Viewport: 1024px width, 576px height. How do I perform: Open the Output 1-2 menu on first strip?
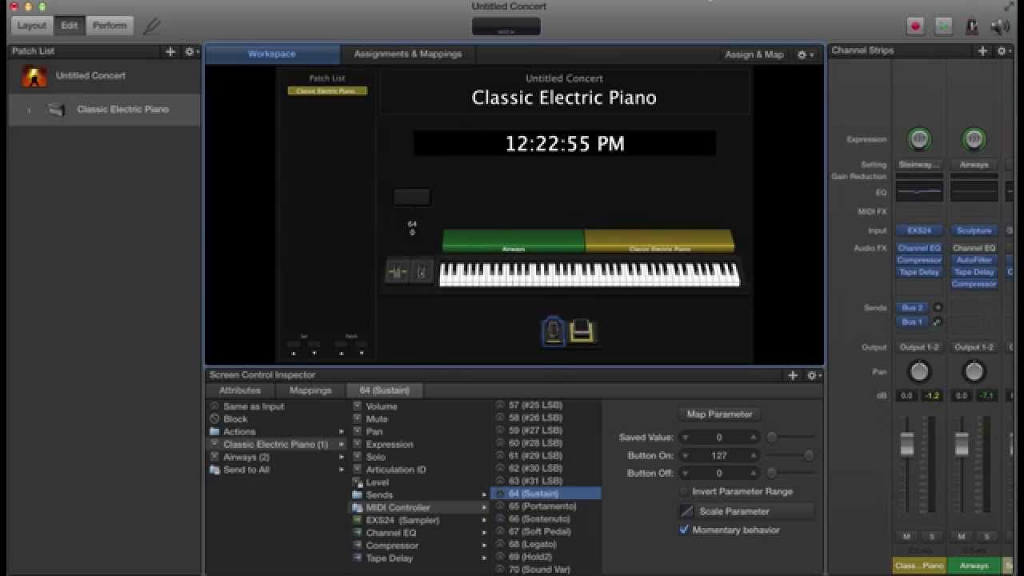pos(919,347)
